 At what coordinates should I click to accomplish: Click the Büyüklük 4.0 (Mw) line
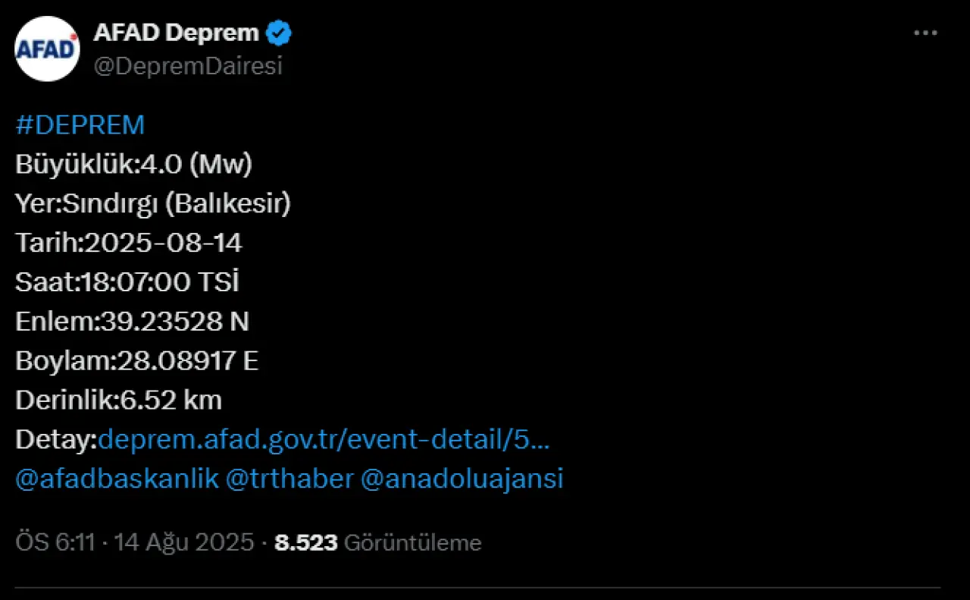(x=133, y=165)
